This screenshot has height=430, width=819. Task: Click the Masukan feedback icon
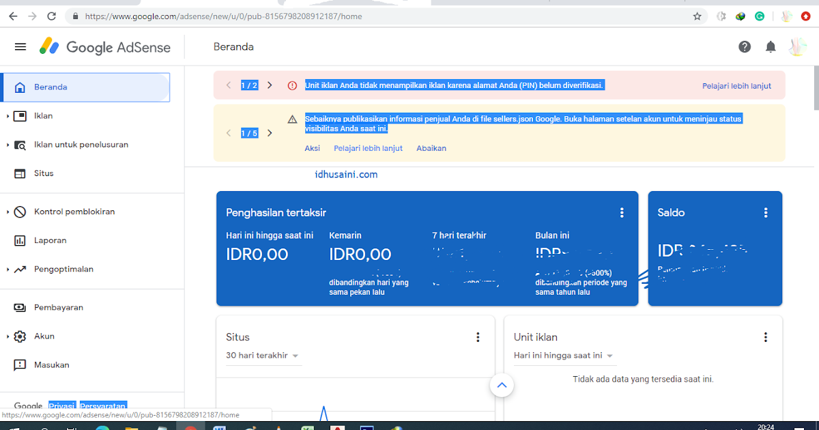pos(20,364)
